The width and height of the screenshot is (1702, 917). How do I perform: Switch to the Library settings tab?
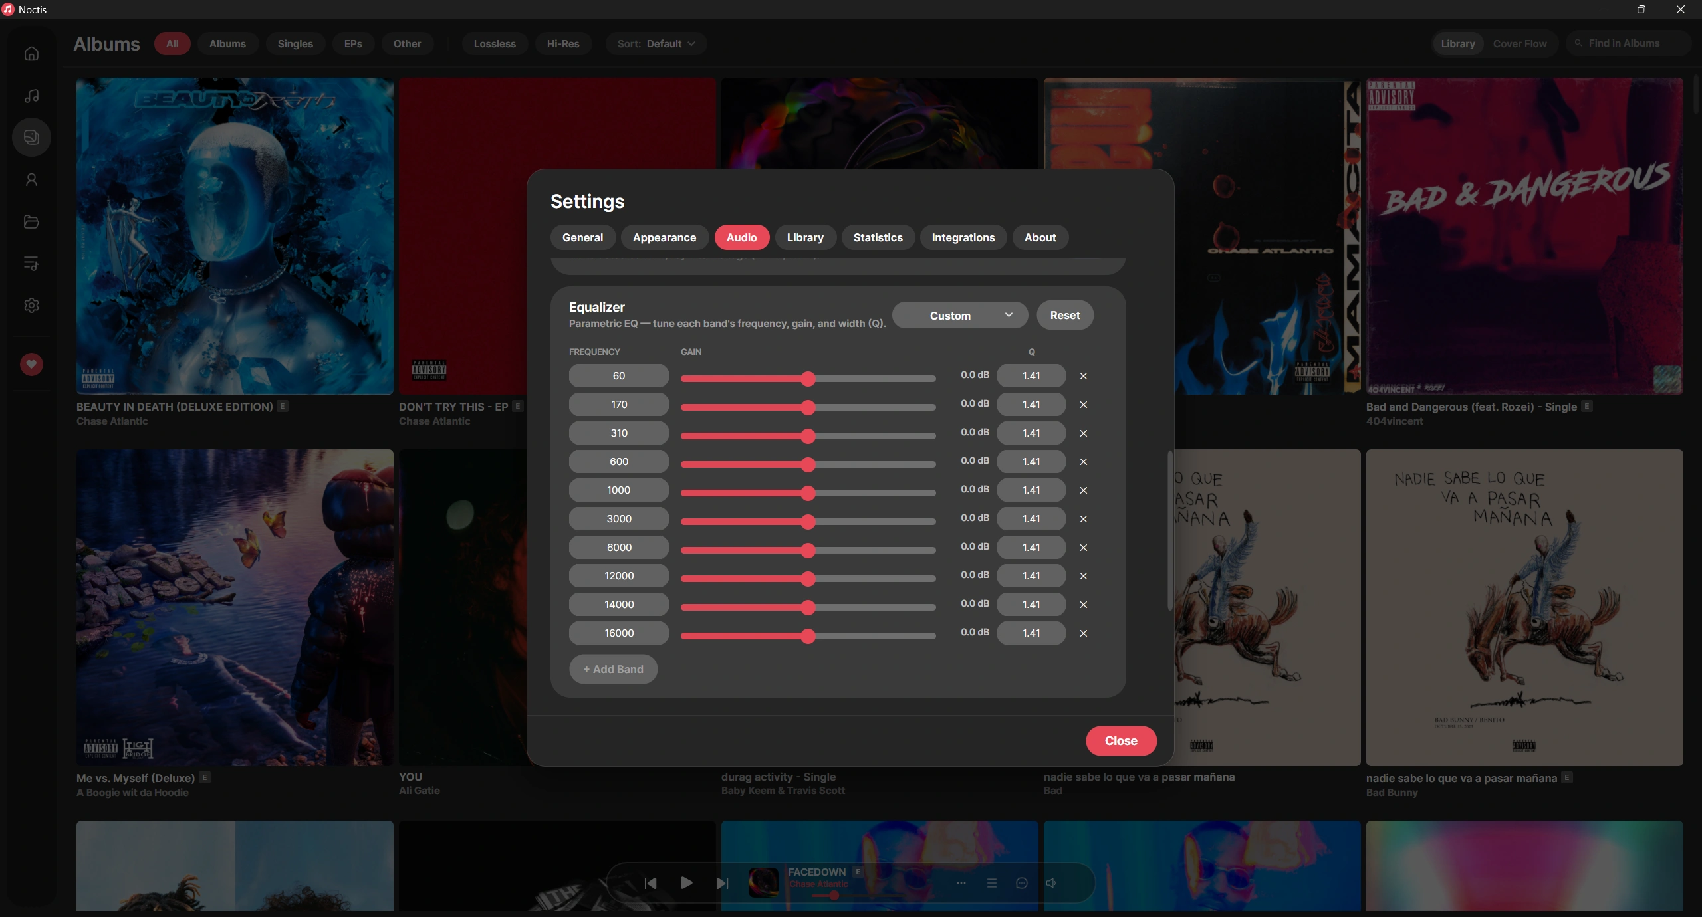tap(805, 238)
